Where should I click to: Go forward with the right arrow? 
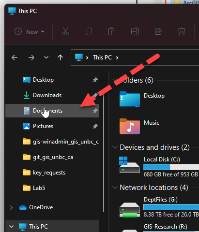[31, 58]
